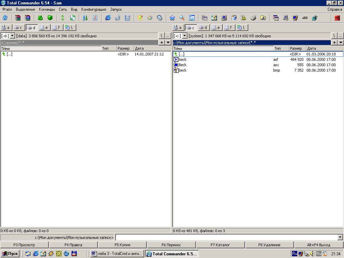Switch left panel to drive e
Viewport: 344px width, 258px height.
tap(45, 28)
